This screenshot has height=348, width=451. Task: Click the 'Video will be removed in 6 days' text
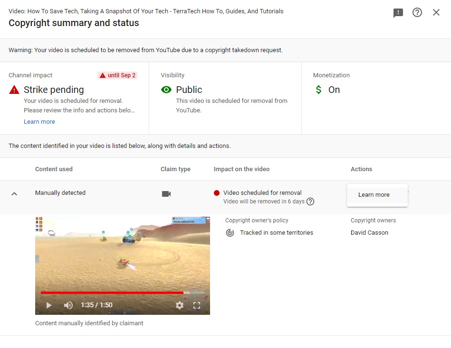pyautogui.click(x=264, y=201)
